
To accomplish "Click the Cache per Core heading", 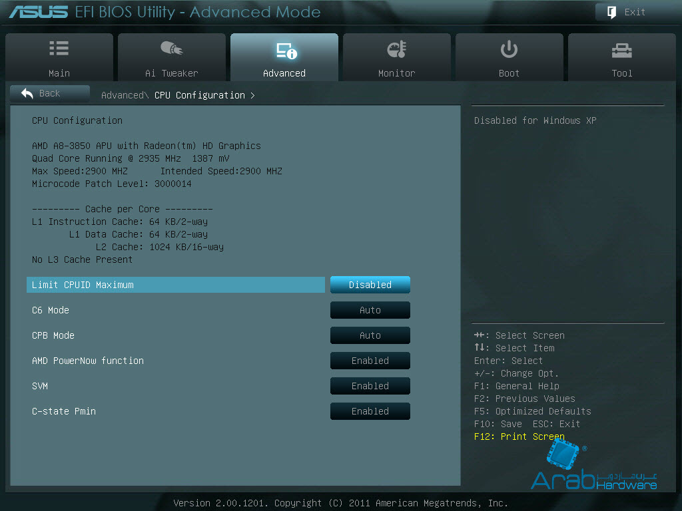I will (123, 209).
